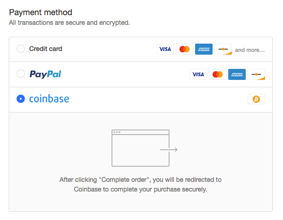Click the PayPal logo
The image size is (283, 220).
click(x=45, y=74)
